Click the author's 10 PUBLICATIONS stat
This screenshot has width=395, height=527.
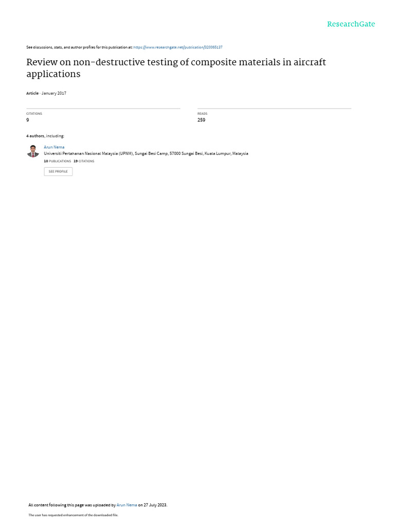pyautogui.click(x=58, y=161)
